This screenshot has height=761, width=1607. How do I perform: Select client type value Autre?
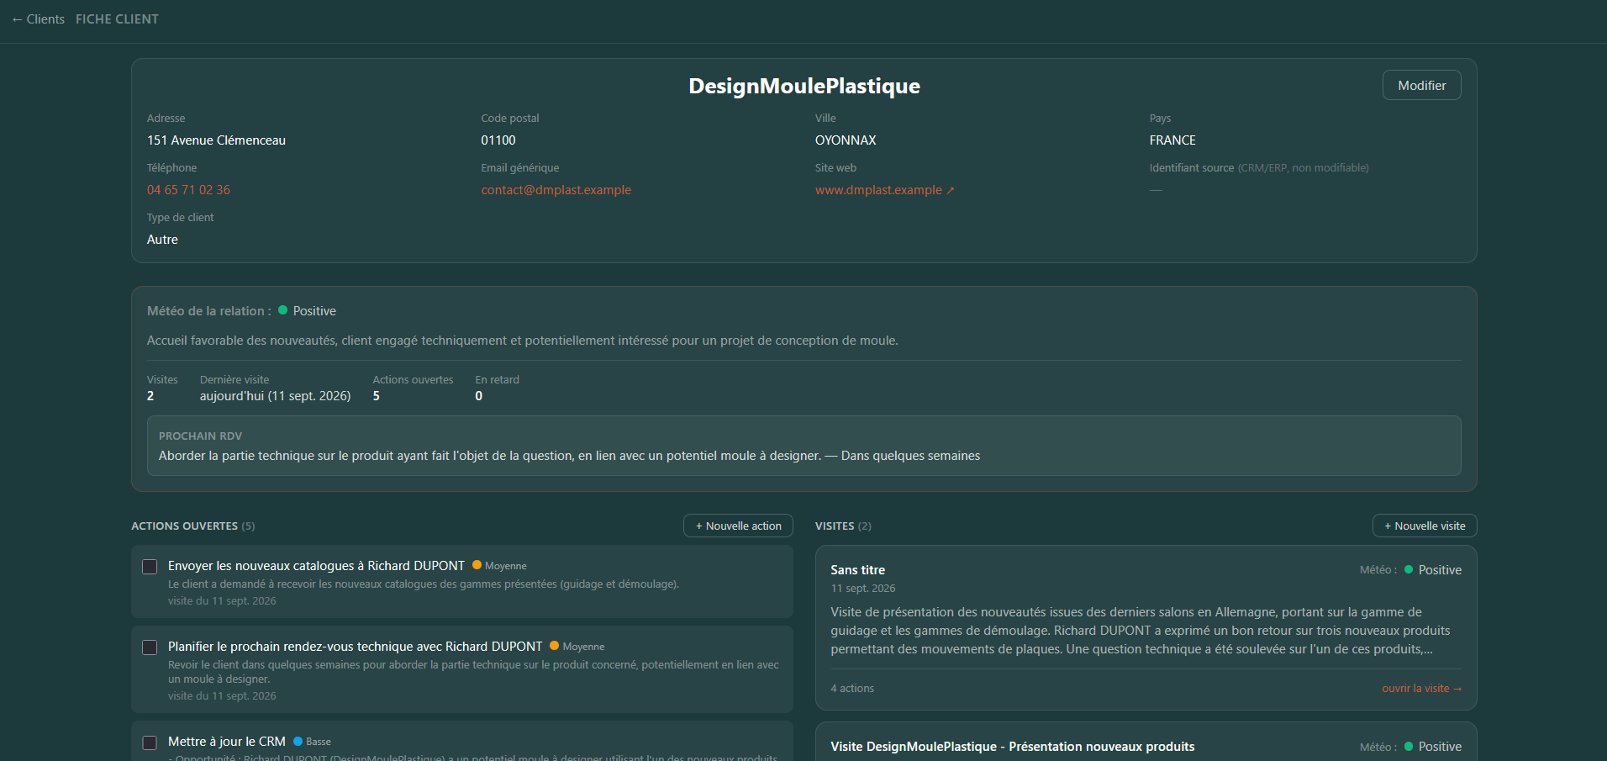coord(162,240)
